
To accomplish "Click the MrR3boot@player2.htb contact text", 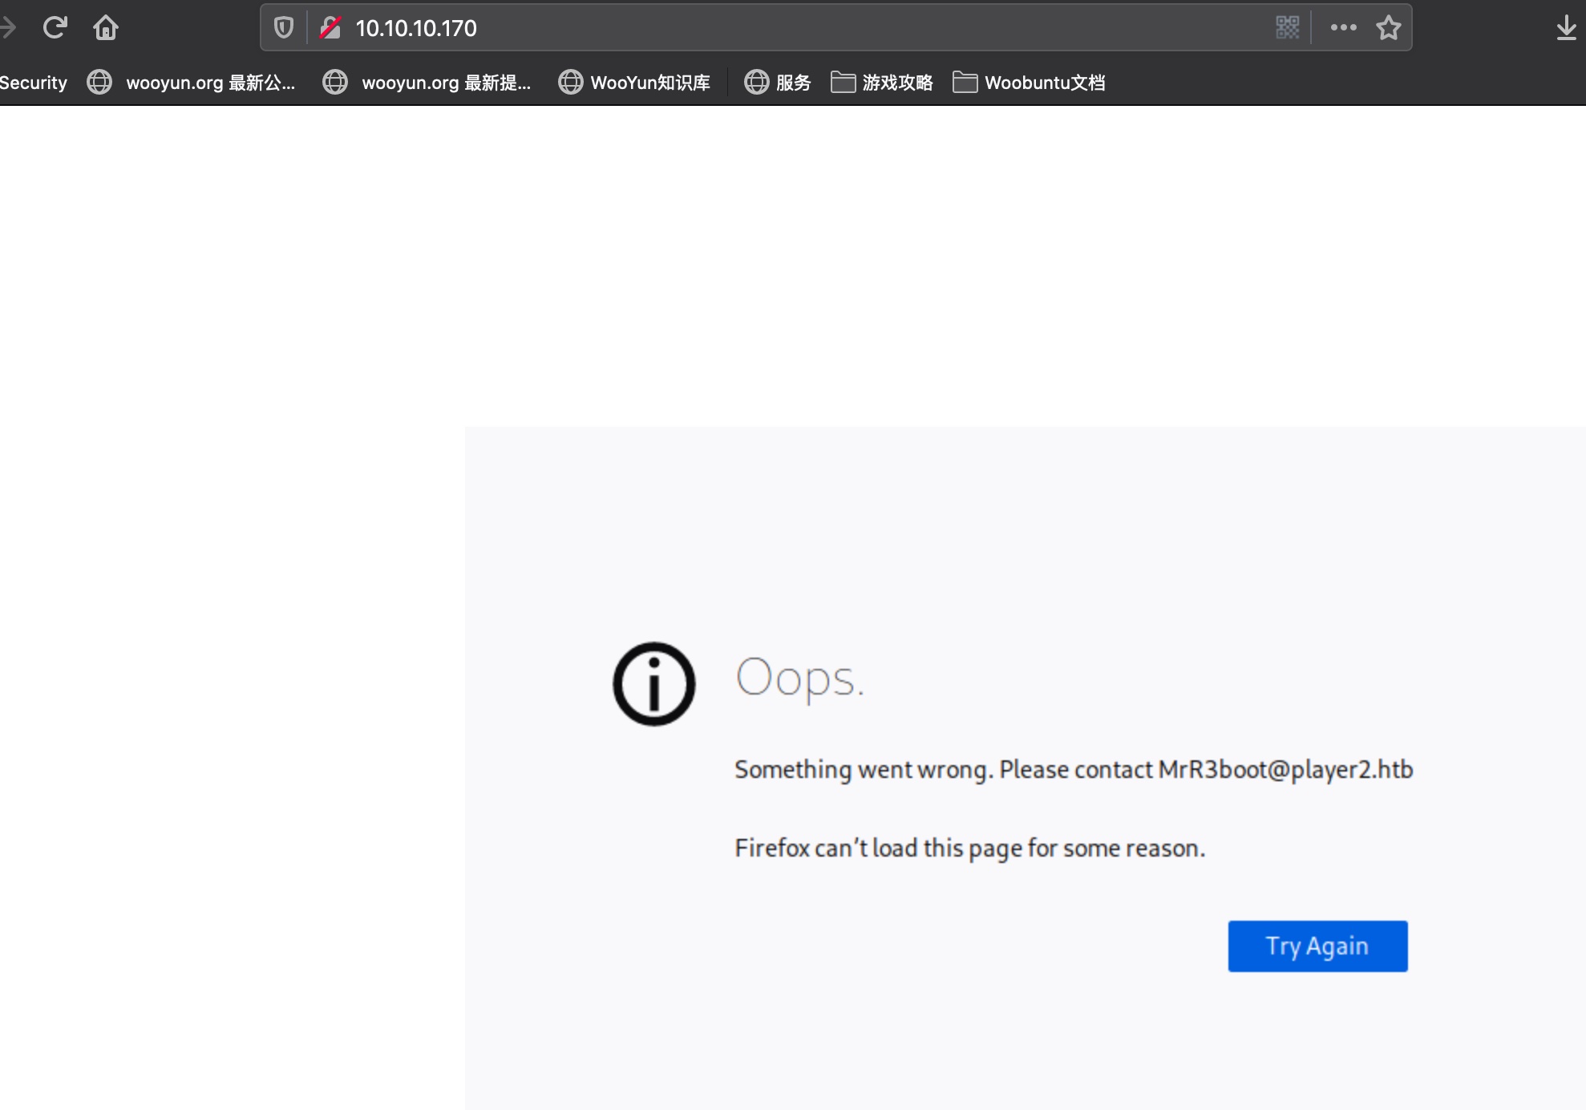I will (x=1285, y=769).
